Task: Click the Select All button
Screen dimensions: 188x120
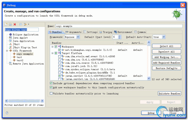Action: 166,46
